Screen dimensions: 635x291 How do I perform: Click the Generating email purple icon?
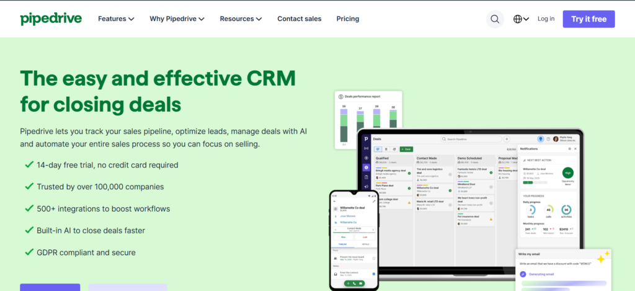point(523,274)
